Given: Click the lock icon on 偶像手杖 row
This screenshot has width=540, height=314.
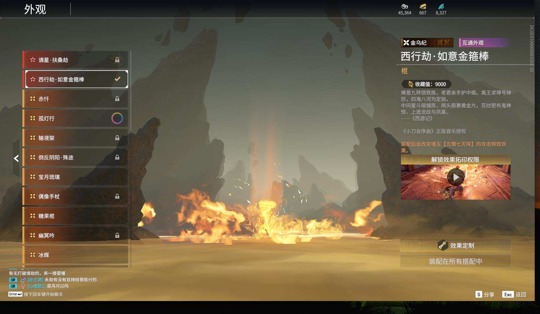Looking at the screenshot, I should (117, 196).
